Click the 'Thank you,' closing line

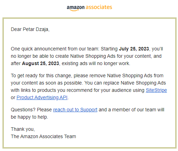(23, 129)
